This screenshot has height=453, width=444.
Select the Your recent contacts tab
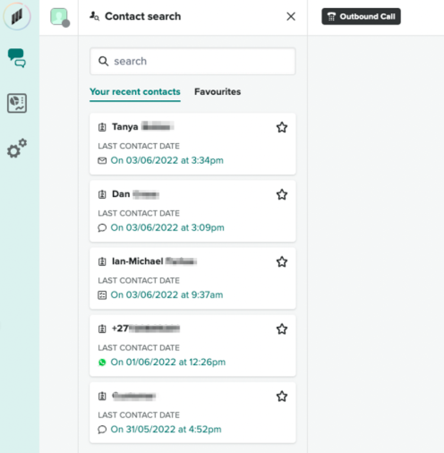135,92
